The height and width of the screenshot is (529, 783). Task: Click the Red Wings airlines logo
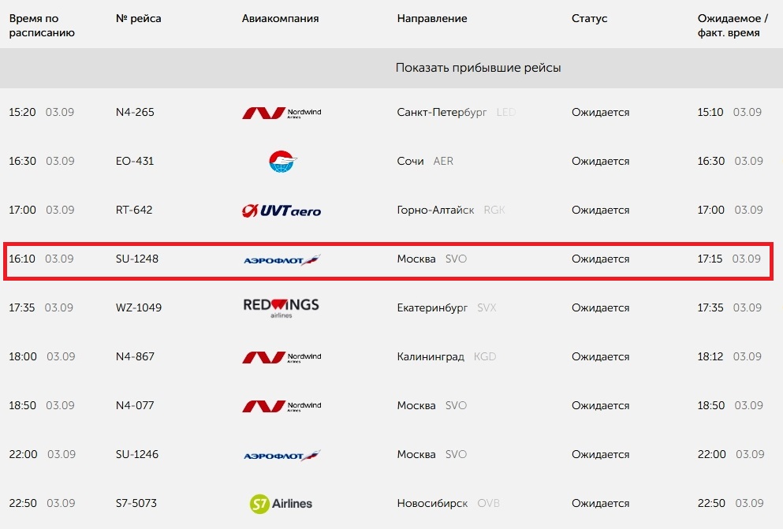282,307
